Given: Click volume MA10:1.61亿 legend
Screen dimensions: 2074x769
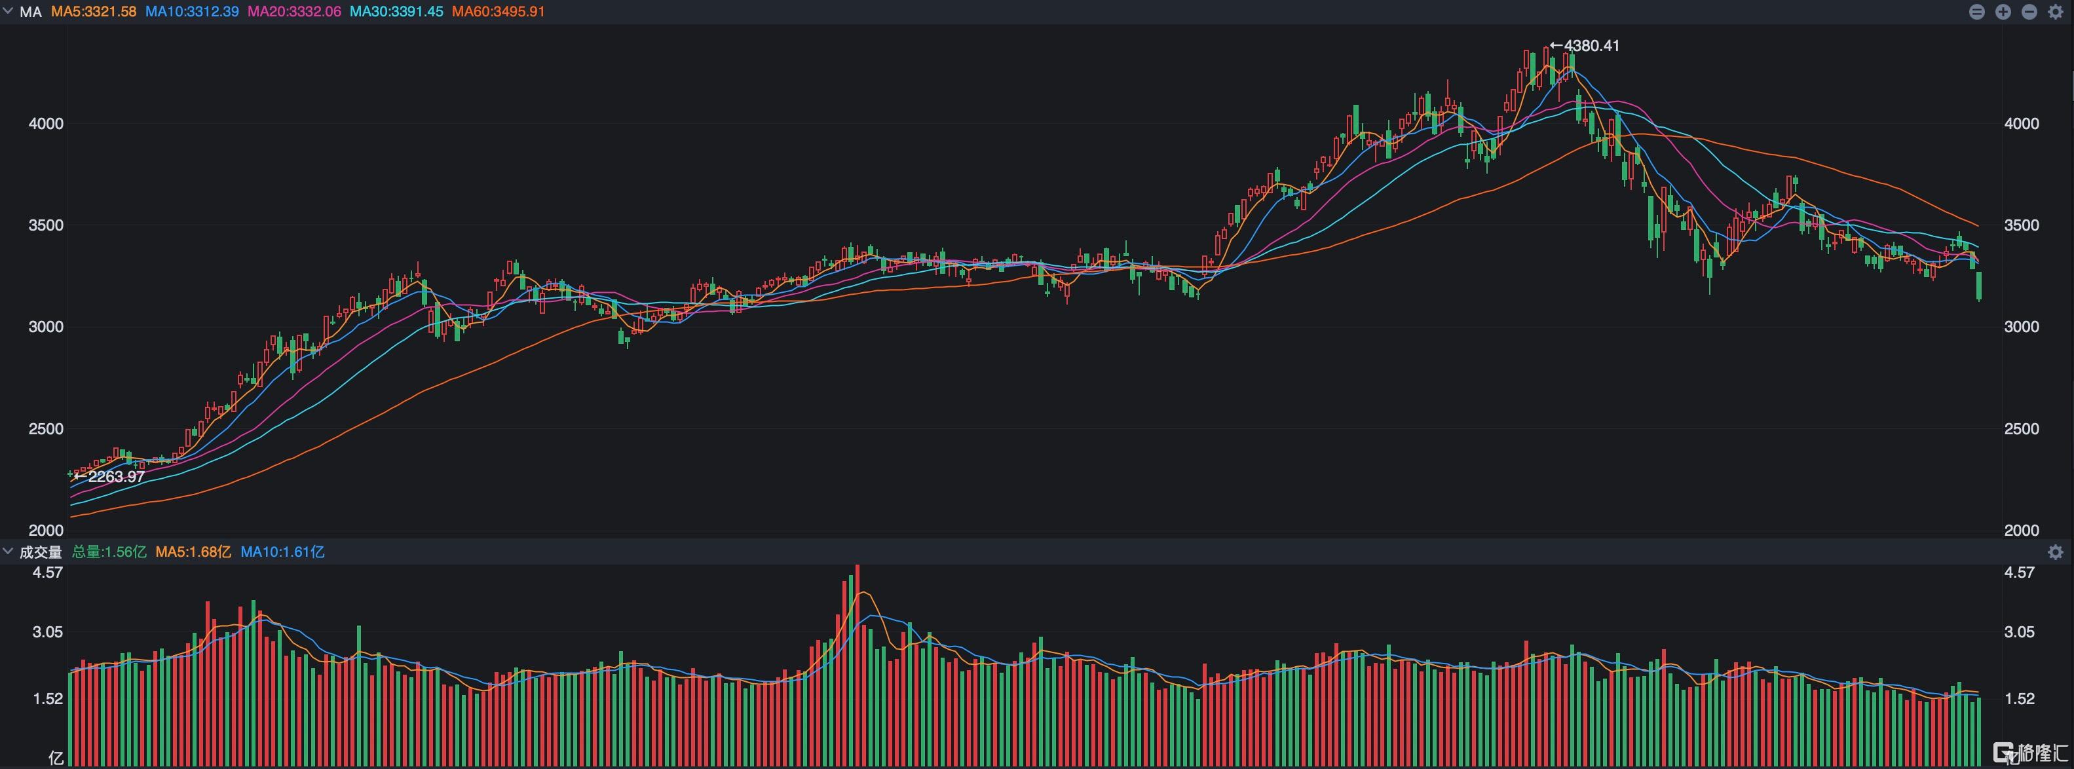Looking at the screenshot, I should (x=282, y=552).
